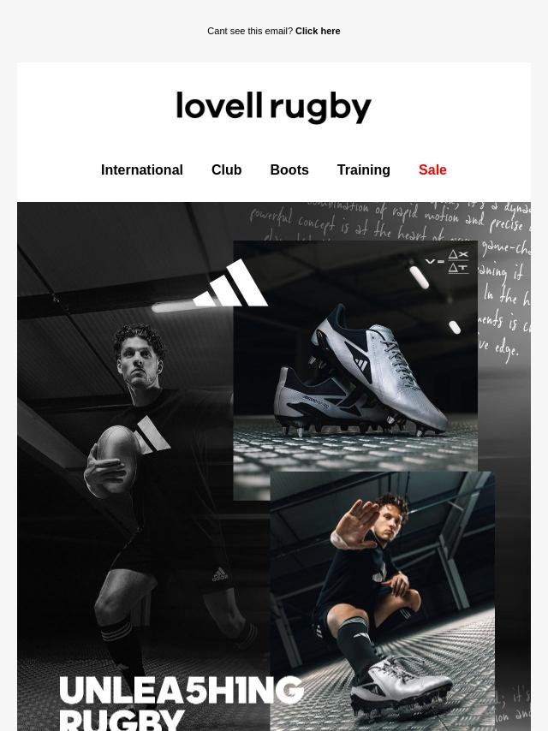Screen dimensions: 548x731
Task: Click the adidas logo on the player's shirt
Action: [152, 435]
